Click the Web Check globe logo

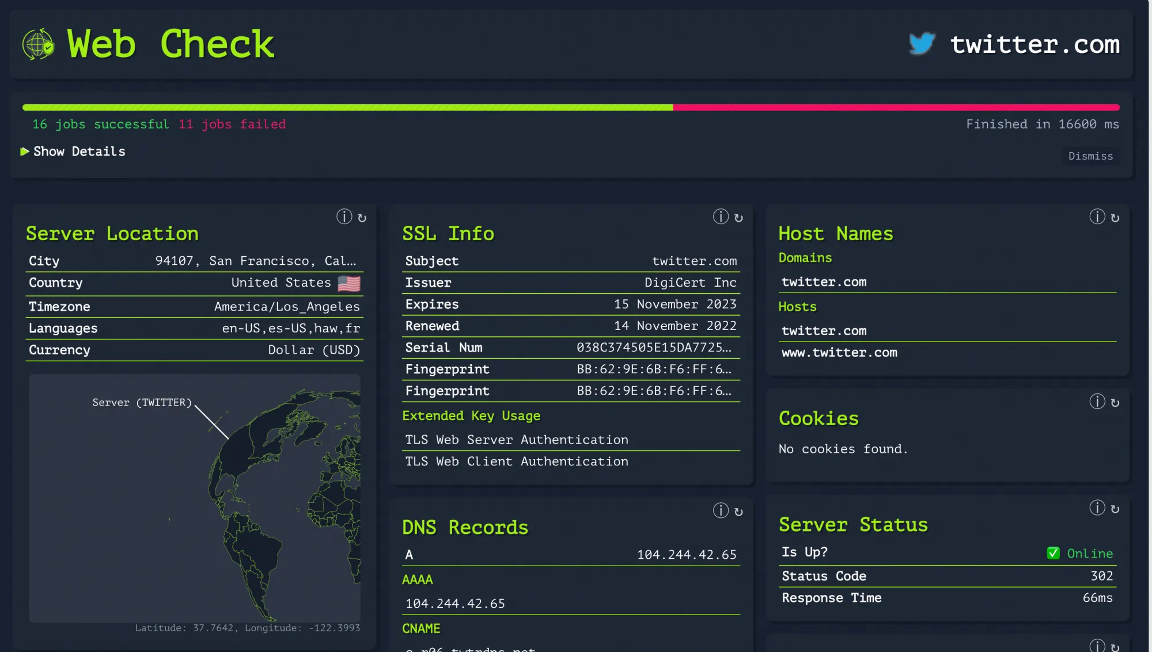(x=38, y=44)
